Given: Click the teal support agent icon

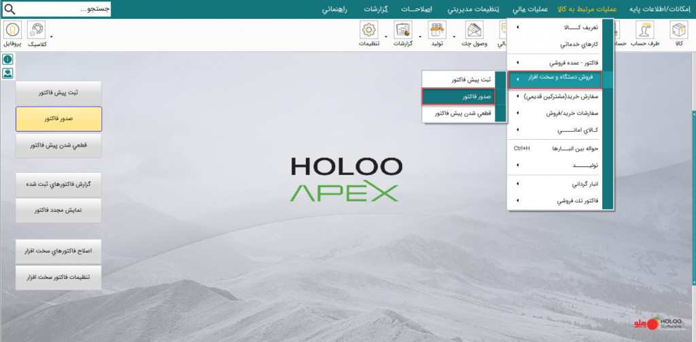Looking at the screenshot, I should click(7, 73).
